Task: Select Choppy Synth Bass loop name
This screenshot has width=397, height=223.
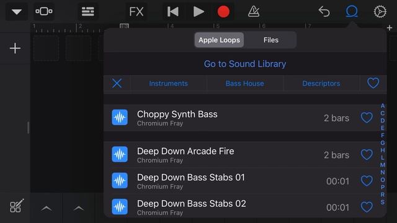Action: click(x=177, y=114)
